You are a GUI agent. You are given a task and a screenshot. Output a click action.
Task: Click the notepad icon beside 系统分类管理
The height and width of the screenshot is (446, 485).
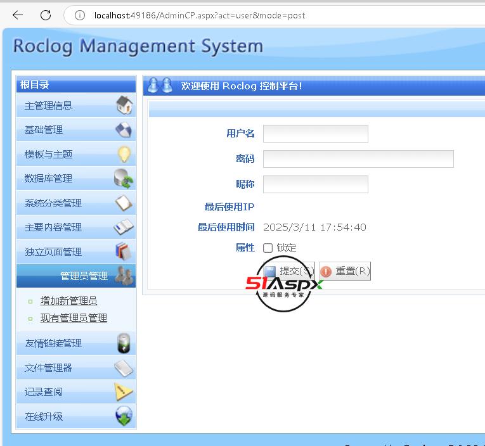(124, 203)
